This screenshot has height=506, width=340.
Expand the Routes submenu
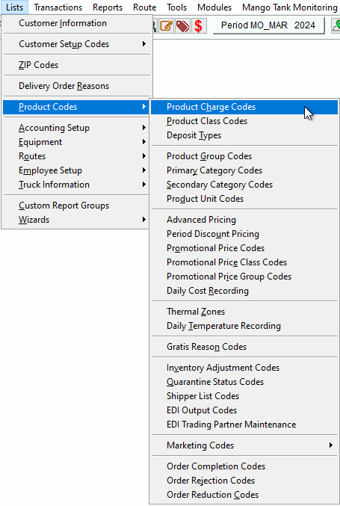click(77, 156)
